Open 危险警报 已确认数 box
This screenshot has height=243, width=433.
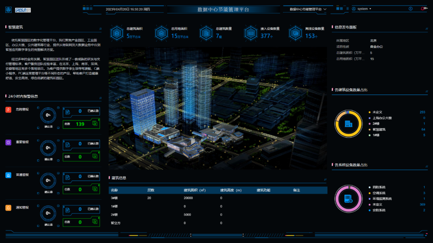coord(81,111)
